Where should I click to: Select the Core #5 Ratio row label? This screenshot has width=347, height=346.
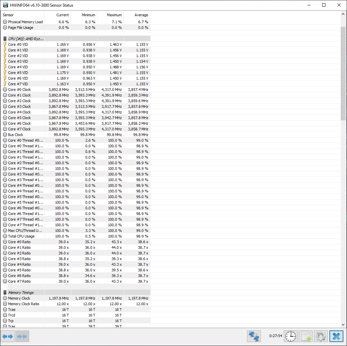[x=19, y=270]
